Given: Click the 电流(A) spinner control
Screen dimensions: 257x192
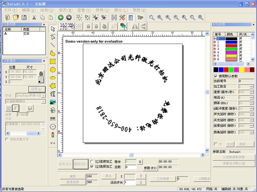Looking at the screenshot, I should pos(251,97).
